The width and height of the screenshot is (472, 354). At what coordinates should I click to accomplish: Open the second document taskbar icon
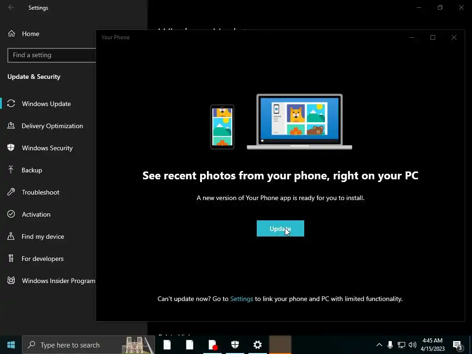click(x=189, y=345)
